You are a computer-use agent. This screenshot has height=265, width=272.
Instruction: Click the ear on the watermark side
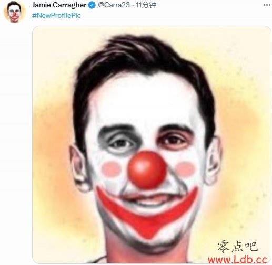[213, 160]
